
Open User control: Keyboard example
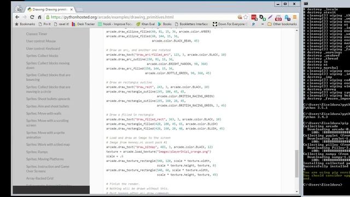(x=43, y=49)
